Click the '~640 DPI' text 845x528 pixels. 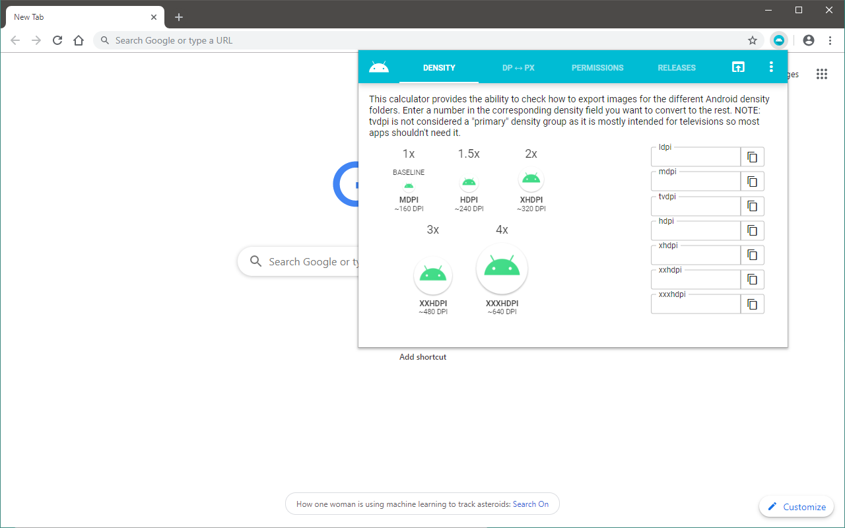click(502, 312)
